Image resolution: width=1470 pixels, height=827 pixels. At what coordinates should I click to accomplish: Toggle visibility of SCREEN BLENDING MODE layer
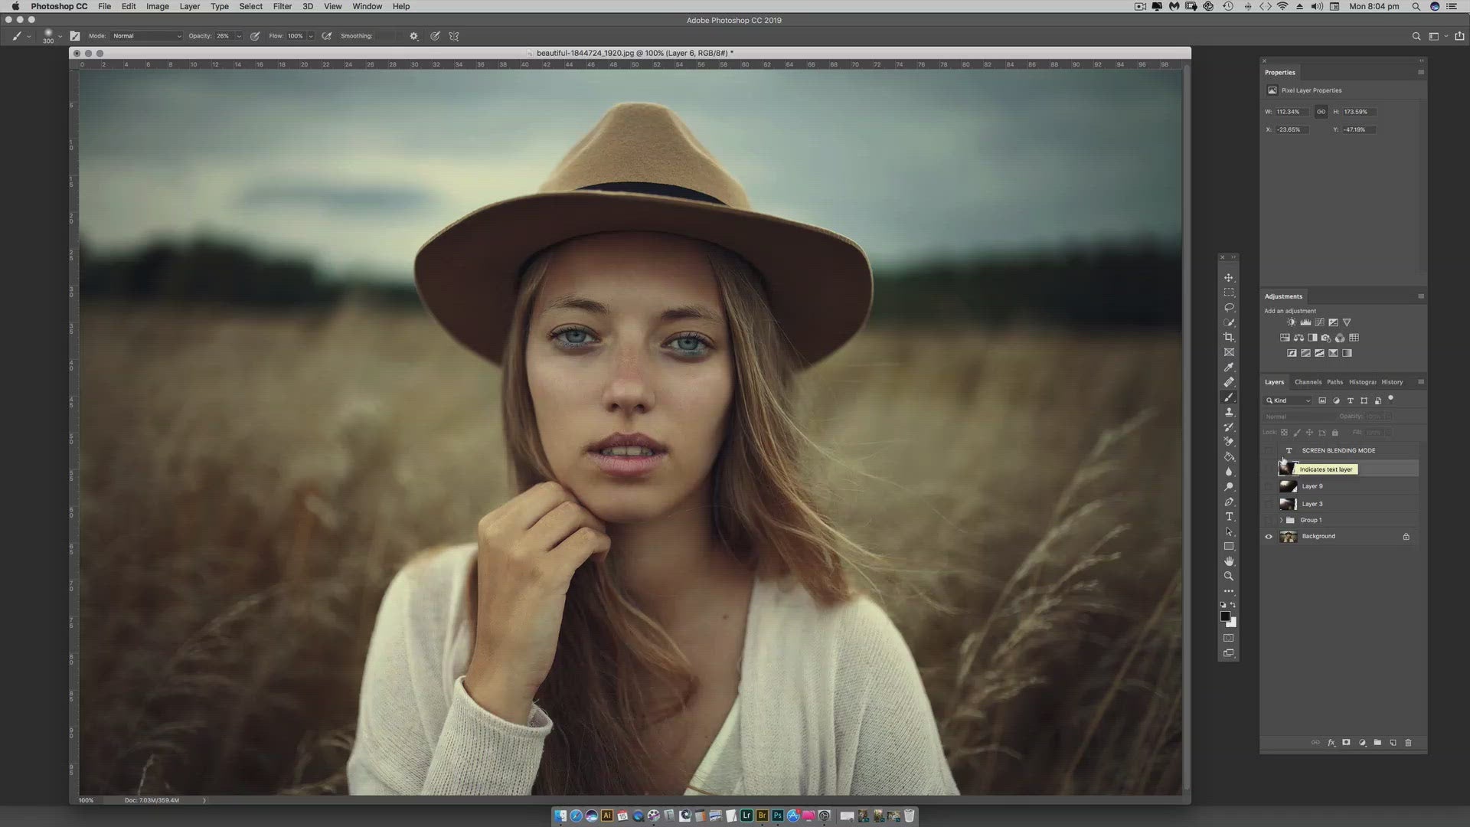(1269, 450)
